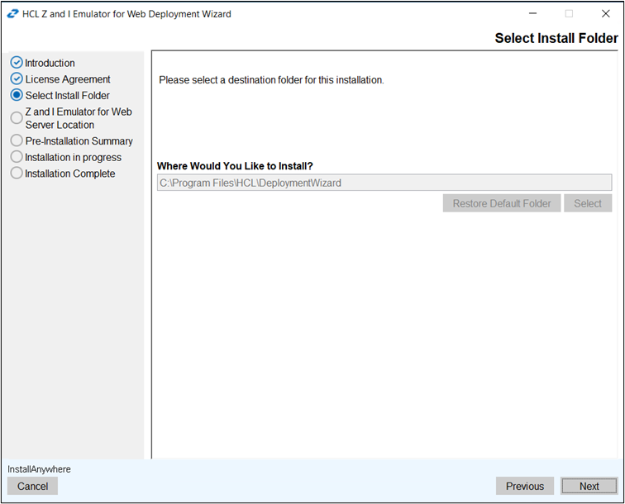Click the Installation in progress step circle
This screenshot has width=625, height=504.
click(x=17, y=157)
